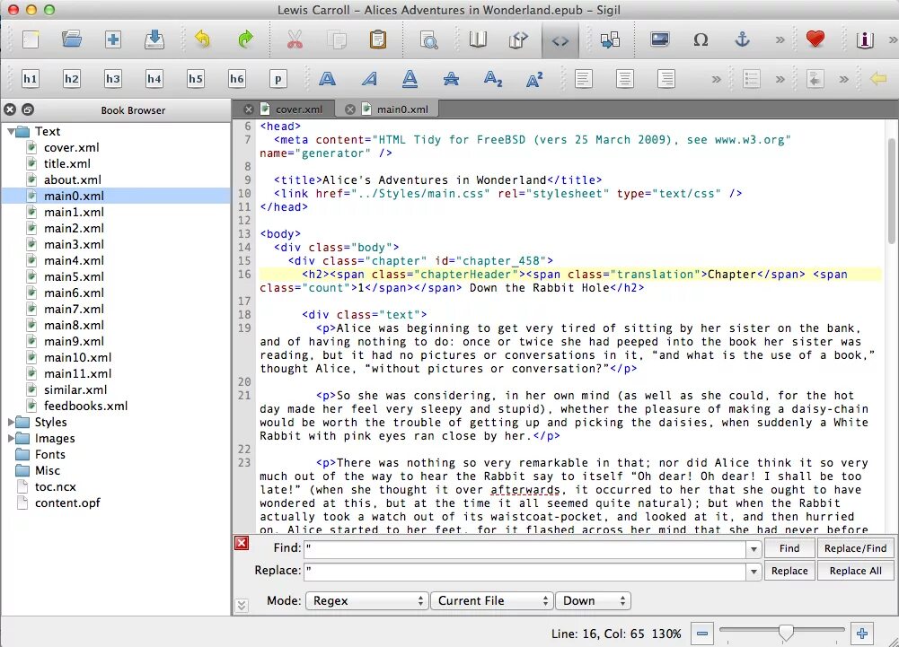Viewport: 899px width, 647px height.
Task: Toggle Bold formatting icon
Action: click(x=328, y=78)
